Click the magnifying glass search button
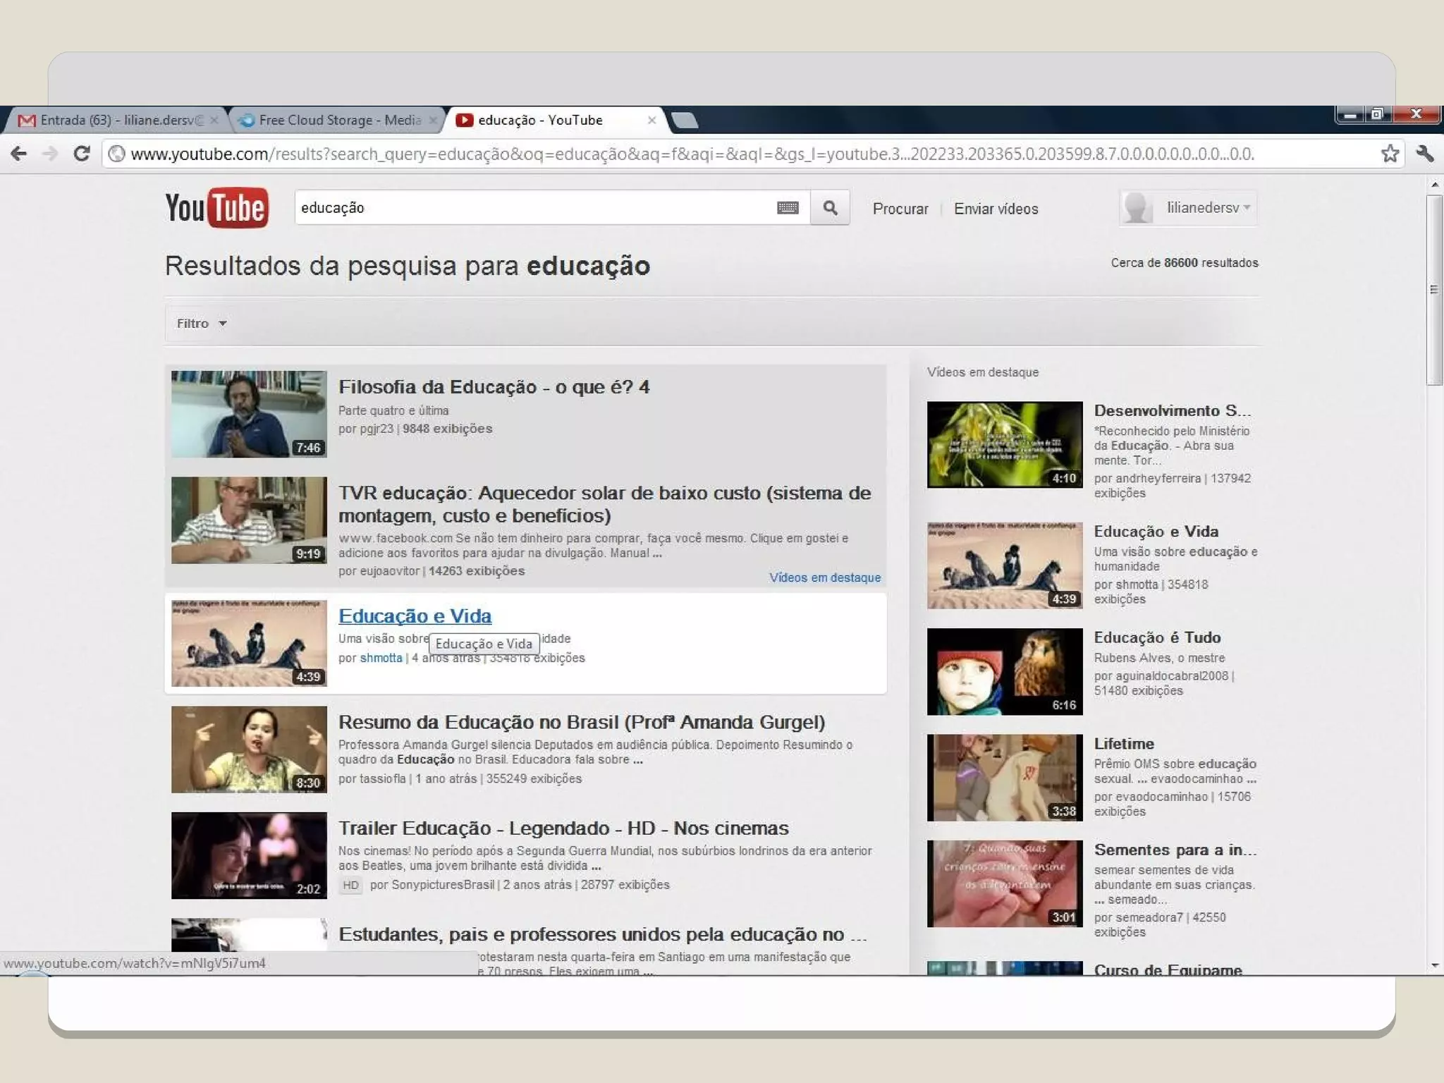This screenshot has width=1444, height=1083. (830, 207)
